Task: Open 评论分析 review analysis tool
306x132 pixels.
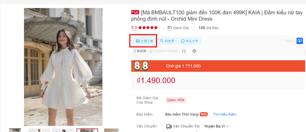Action: (x=190, y=41)
